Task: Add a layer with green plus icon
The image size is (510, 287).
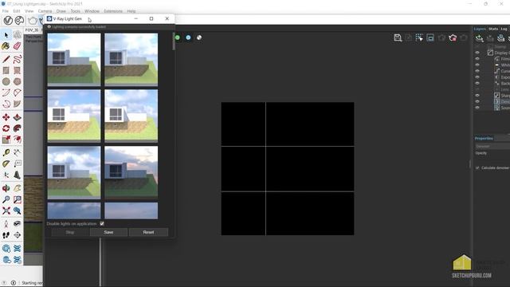Action: pyautogui.click(x=479, y=38)
